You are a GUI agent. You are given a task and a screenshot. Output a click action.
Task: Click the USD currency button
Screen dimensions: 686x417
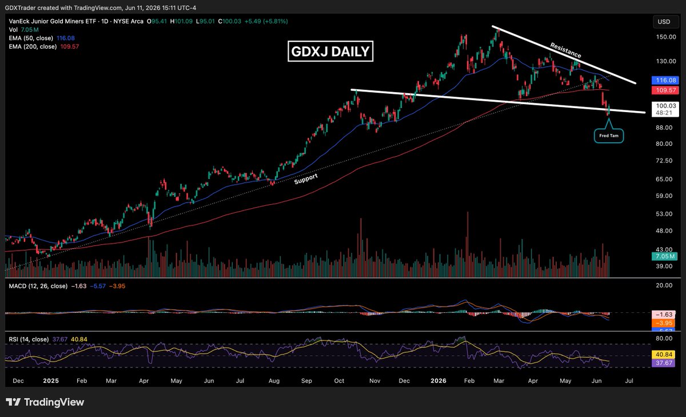pyautogui.click(x=664, y=22)
